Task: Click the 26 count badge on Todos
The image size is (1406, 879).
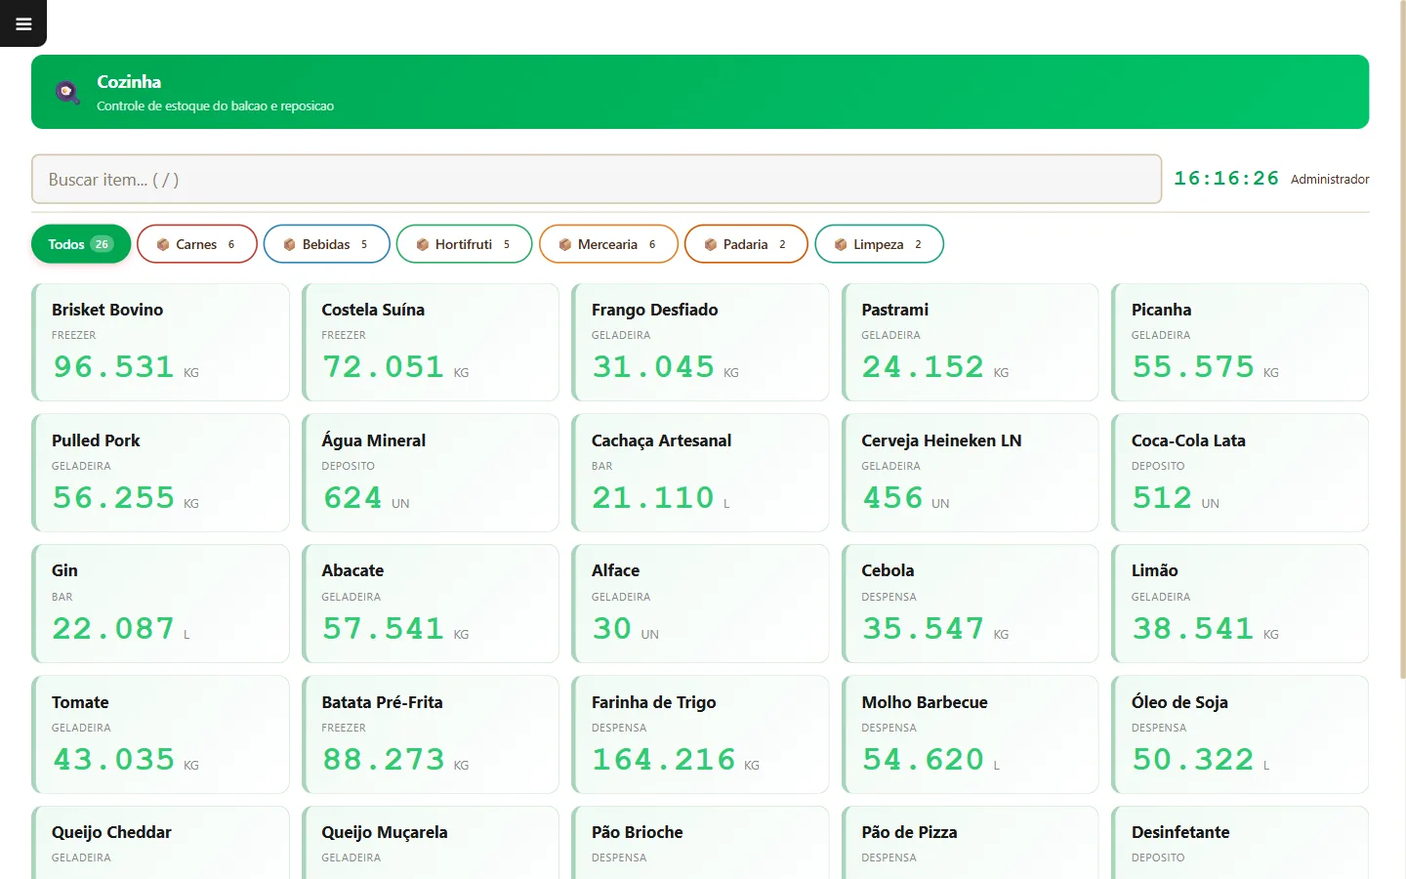Action: (x=102, y=244)
